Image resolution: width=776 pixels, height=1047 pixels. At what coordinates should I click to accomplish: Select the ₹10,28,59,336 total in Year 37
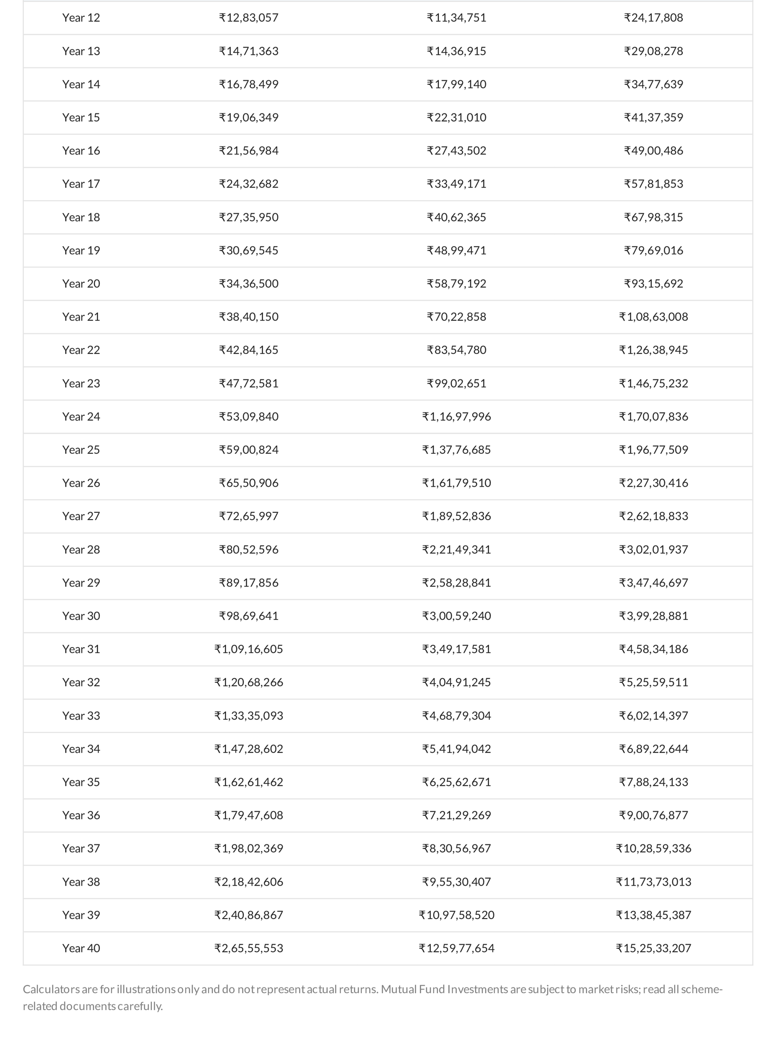[x=653, y=849]
